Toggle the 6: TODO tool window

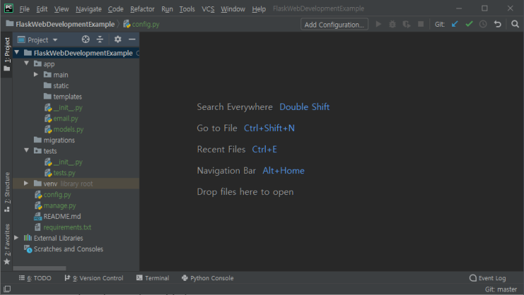[x=35, y=278]
